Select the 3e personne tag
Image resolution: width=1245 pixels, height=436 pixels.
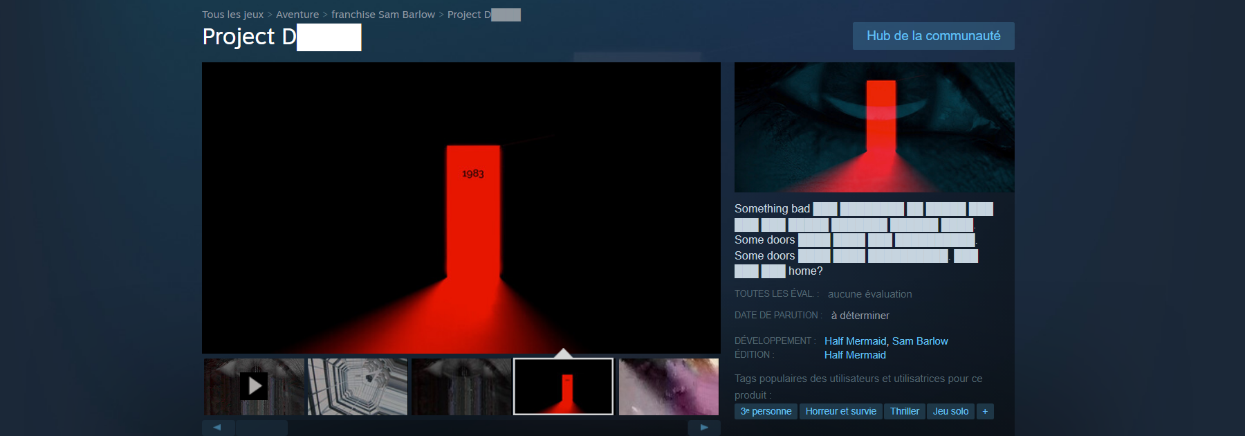coord(766,411)
